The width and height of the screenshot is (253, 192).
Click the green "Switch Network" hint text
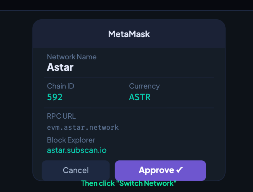tap(129, 183)
